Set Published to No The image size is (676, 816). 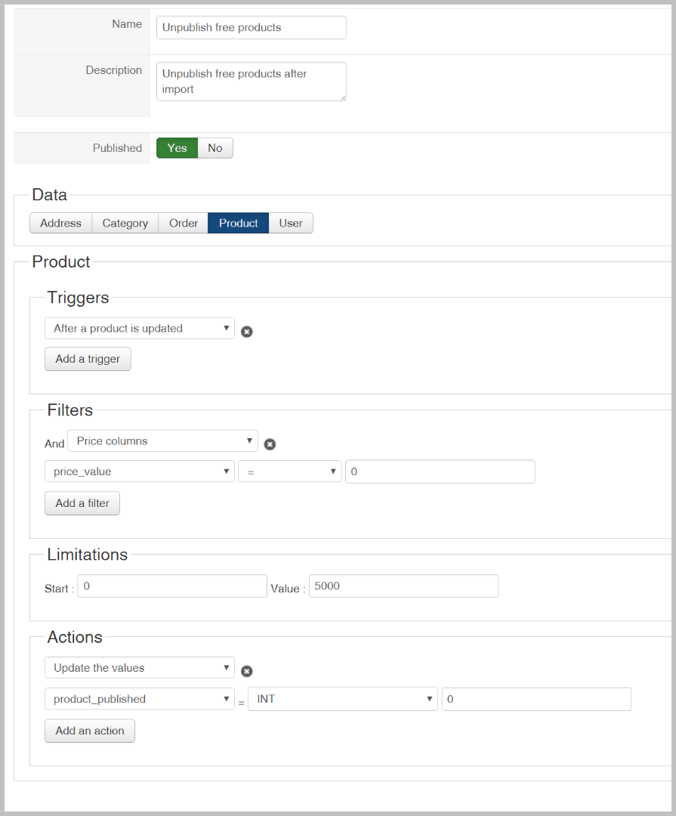[x=215, y=148]
